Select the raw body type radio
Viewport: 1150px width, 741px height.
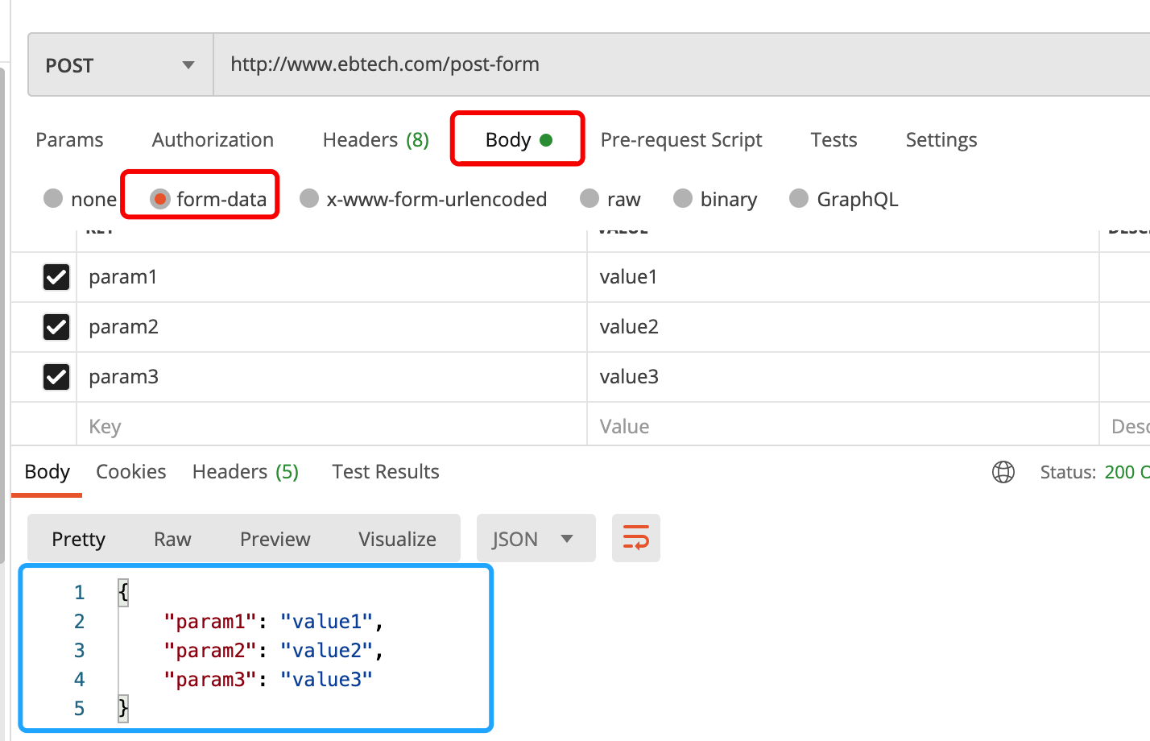click(x=589, y=198)
